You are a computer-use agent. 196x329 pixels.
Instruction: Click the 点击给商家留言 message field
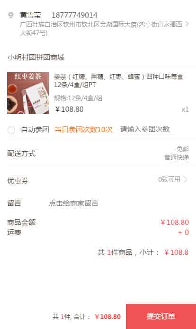click(73, 203)
